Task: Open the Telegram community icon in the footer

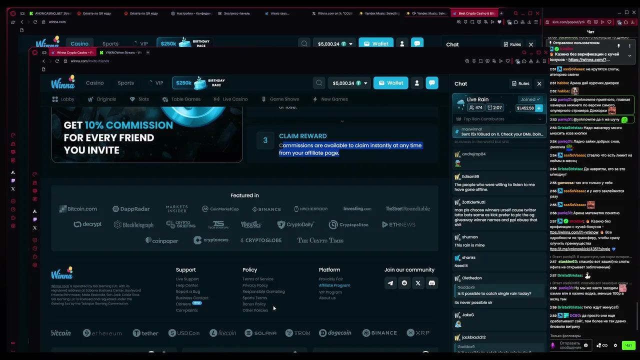Action: point(390,283)
